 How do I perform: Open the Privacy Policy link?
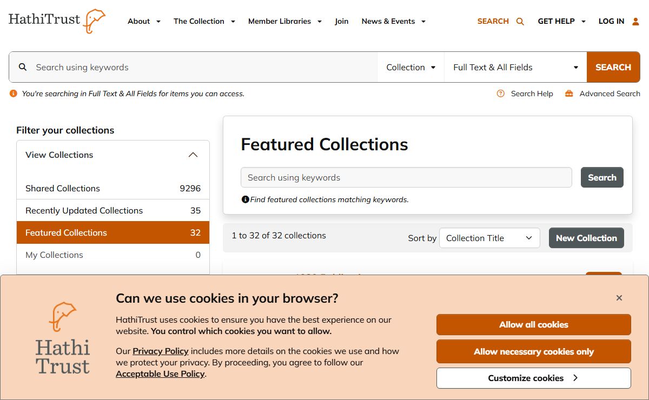click(x=161, y=351)
